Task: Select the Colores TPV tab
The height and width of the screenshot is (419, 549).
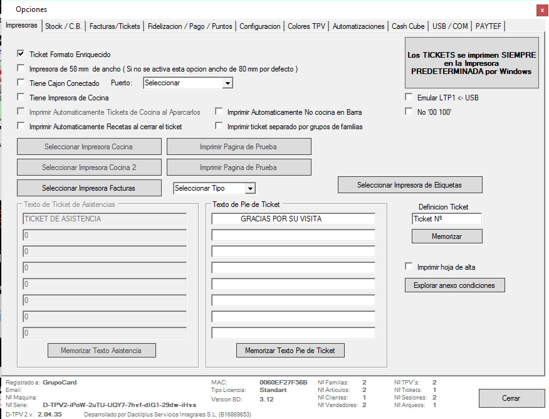Action: (306, 26)
